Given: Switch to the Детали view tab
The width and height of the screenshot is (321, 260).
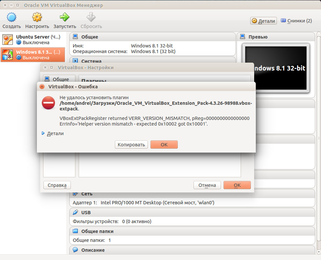Looking at the screenshot, I should 263,21.
